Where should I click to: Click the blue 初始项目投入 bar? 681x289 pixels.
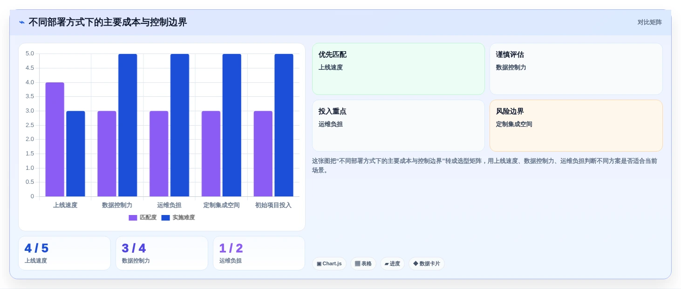[x=284, y=125]
